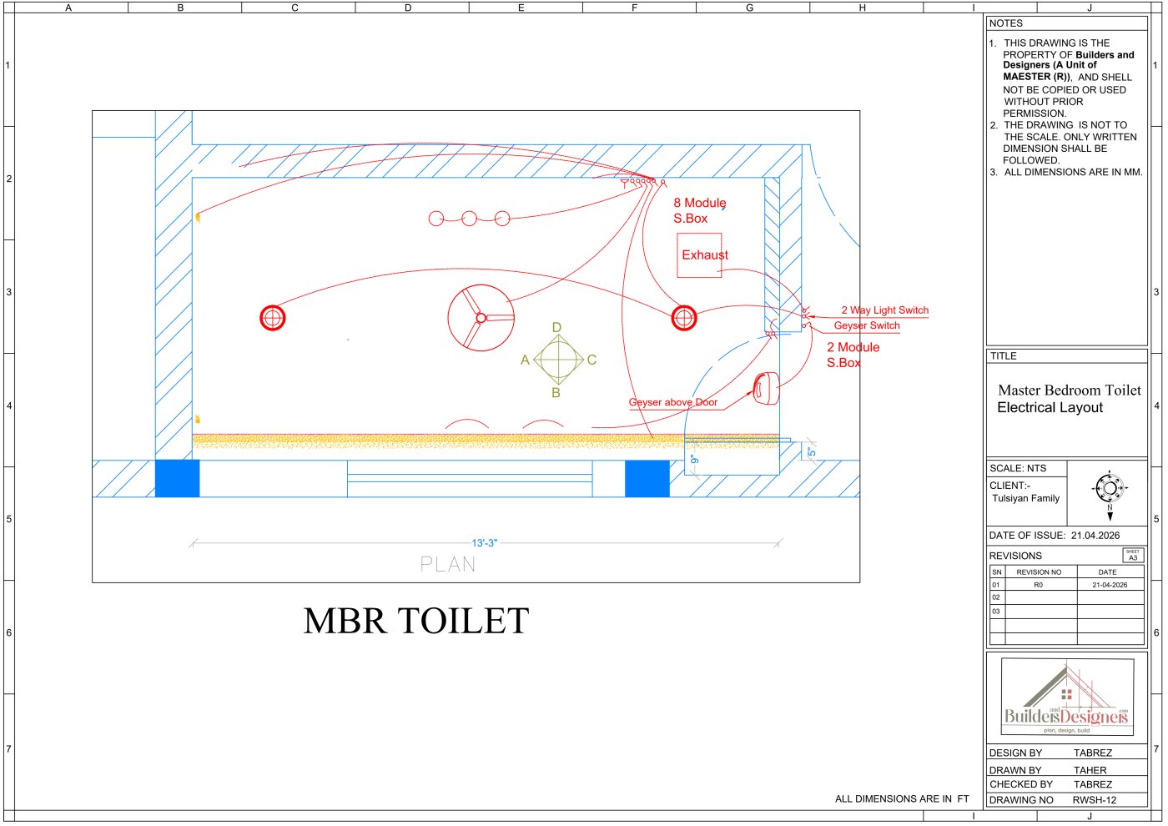The image size is (1168, 826).
Task: Select 'Master Bedroom Toilet' title text
Action: 1070,390
